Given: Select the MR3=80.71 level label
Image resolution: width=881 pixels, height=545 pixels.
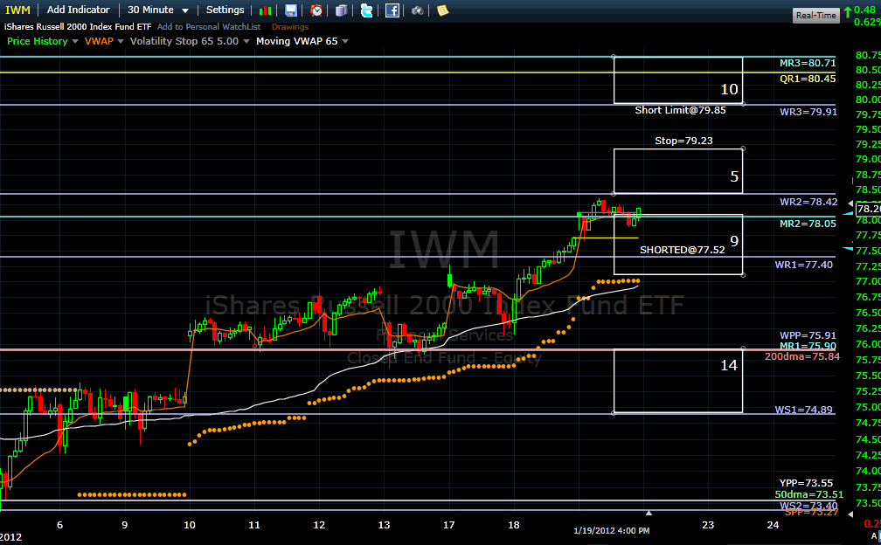Looking at the screenshot, I should tap(808, 63).
